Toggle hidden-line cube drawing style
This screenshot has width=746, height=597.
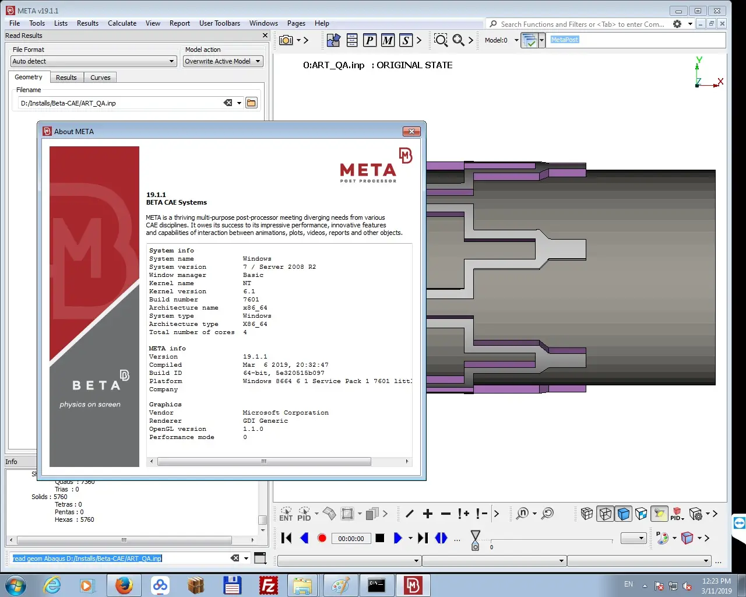coord(606,514)
